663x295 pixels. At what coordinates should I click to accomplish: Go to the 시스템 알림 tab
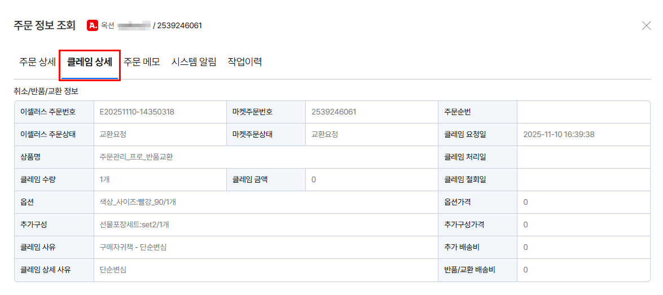click(194, 62)
